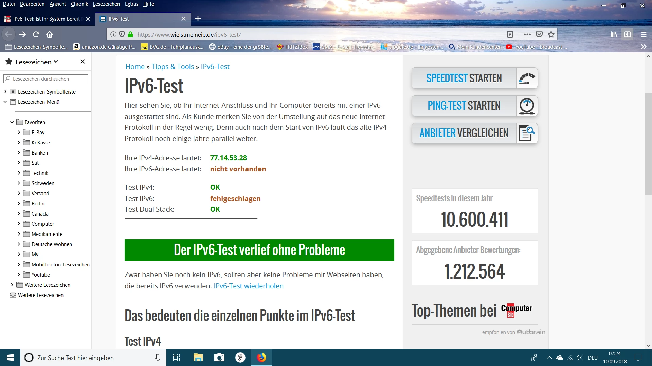
Task: Click IPv6-Test wiederholen link
Action: [x=248, y=286]
